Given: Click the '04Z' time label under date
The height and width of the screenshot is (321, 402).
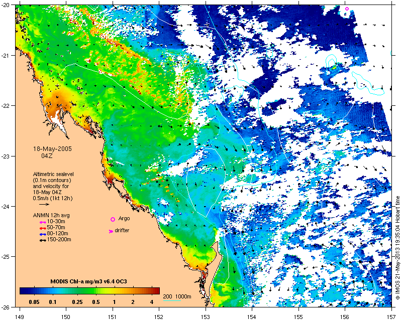Looking at the screenshot, I should click(x=47, y=155).
